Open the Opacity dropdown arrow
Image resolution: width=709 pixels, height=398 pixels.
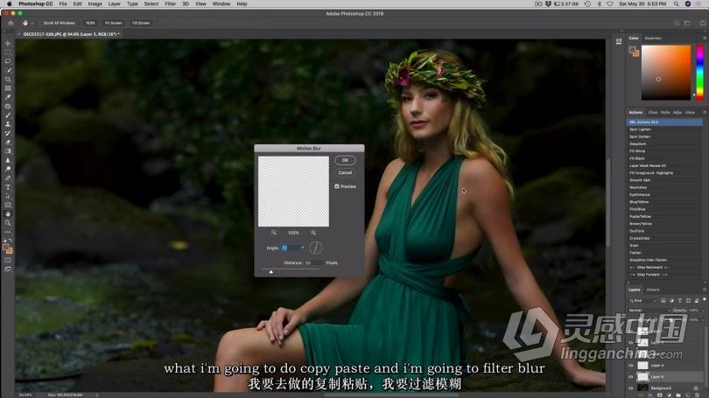(x=703, y=311)
